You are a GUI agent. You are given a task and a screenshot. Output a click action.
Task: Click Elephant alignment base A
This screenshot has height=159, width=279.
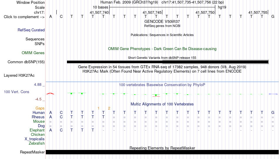[x=51, y=130]
